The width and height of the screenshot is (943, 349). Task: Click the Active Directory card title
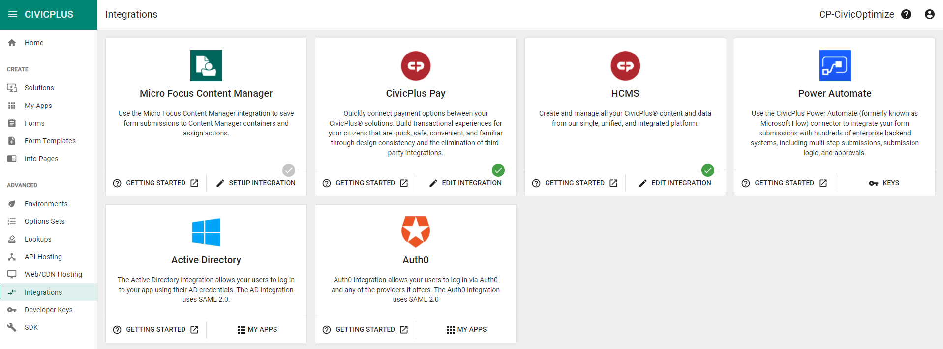206,260
